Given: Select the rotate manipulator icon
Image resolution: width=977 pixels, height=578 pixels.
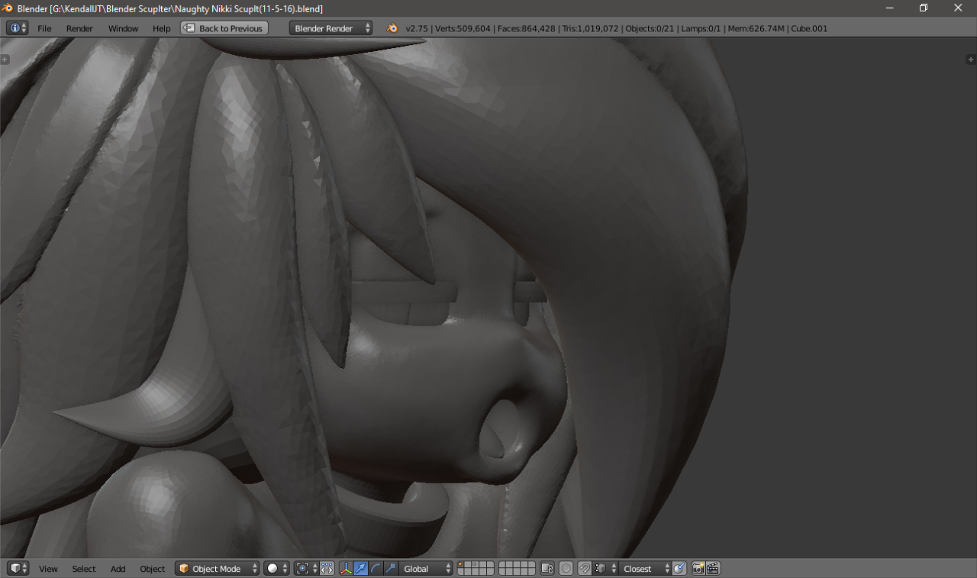Looking at the screenshot, I should (376, 568).
